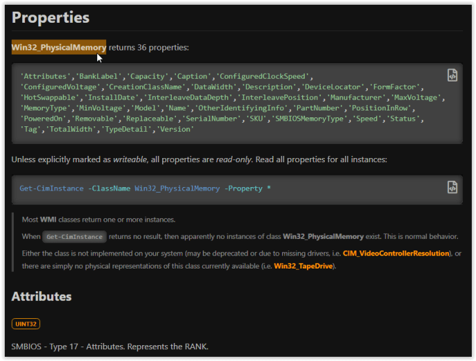Screen dimensions: 476x361
Task: Click the highlighted Win32_PhysicalMemory link
Action: click(59, 48)
